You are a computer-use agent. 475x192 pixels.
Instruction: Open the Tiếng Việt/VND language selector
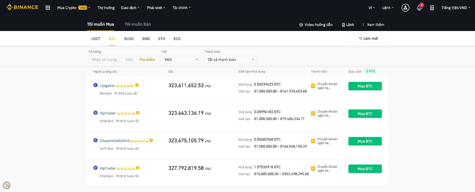point(456,8)
